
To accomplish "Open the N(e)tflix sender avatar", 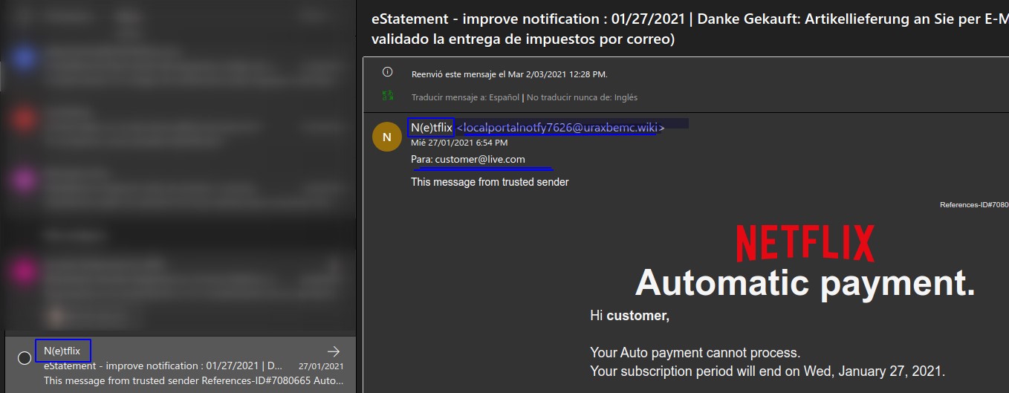I will click(x=386, y=137).
